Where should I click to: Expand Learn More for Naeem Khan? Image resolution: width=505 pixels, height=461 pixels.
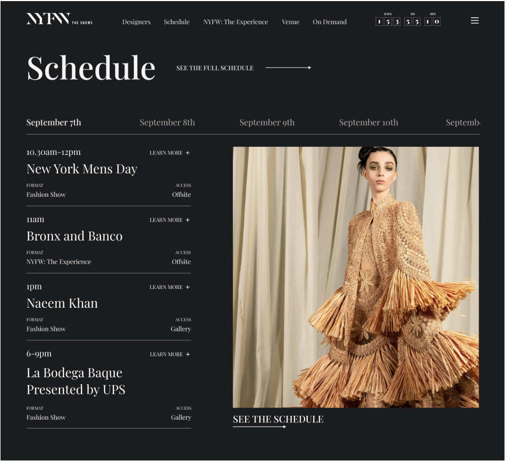(x=170, y=287)
